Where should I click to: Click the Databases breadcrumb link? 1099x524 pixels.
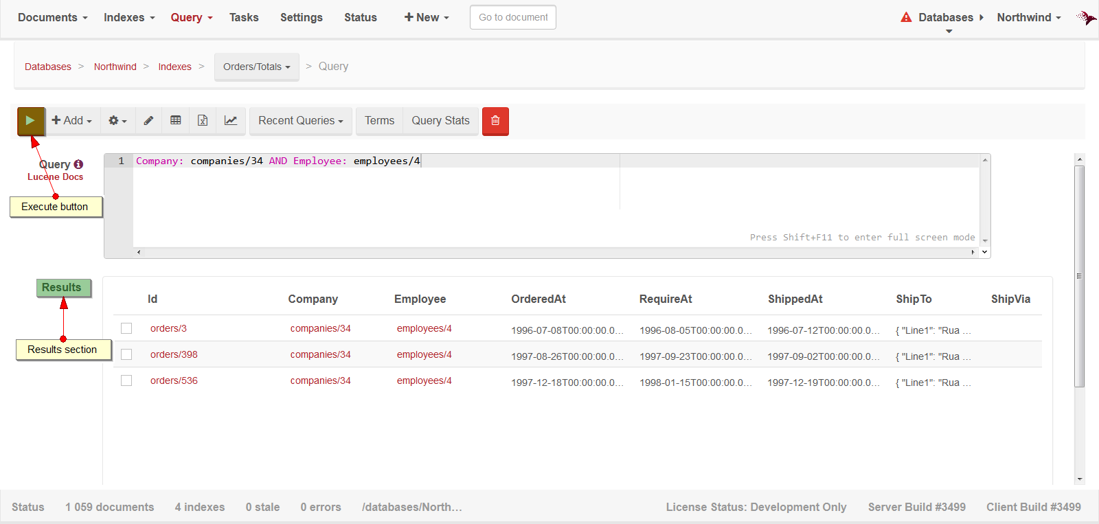pos(48,67)
